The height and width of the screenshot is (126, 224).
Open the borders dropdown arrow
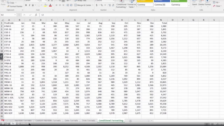pos(41,5)
